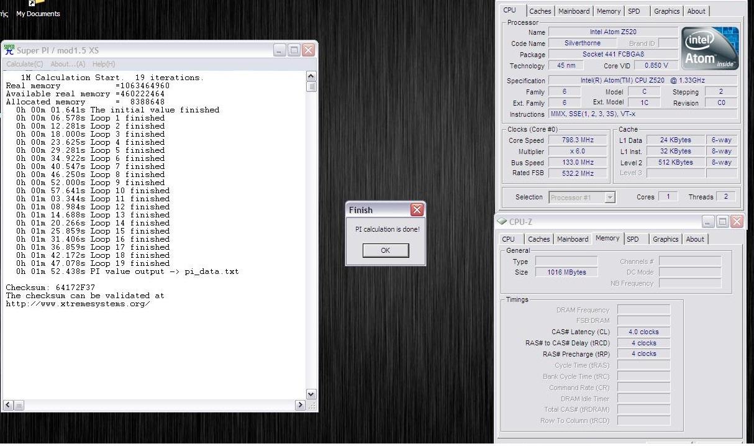This screenshot has height=446, width=754.
Task: Click the tRCD 4 clocks value
Action: [x=643, y=343]
